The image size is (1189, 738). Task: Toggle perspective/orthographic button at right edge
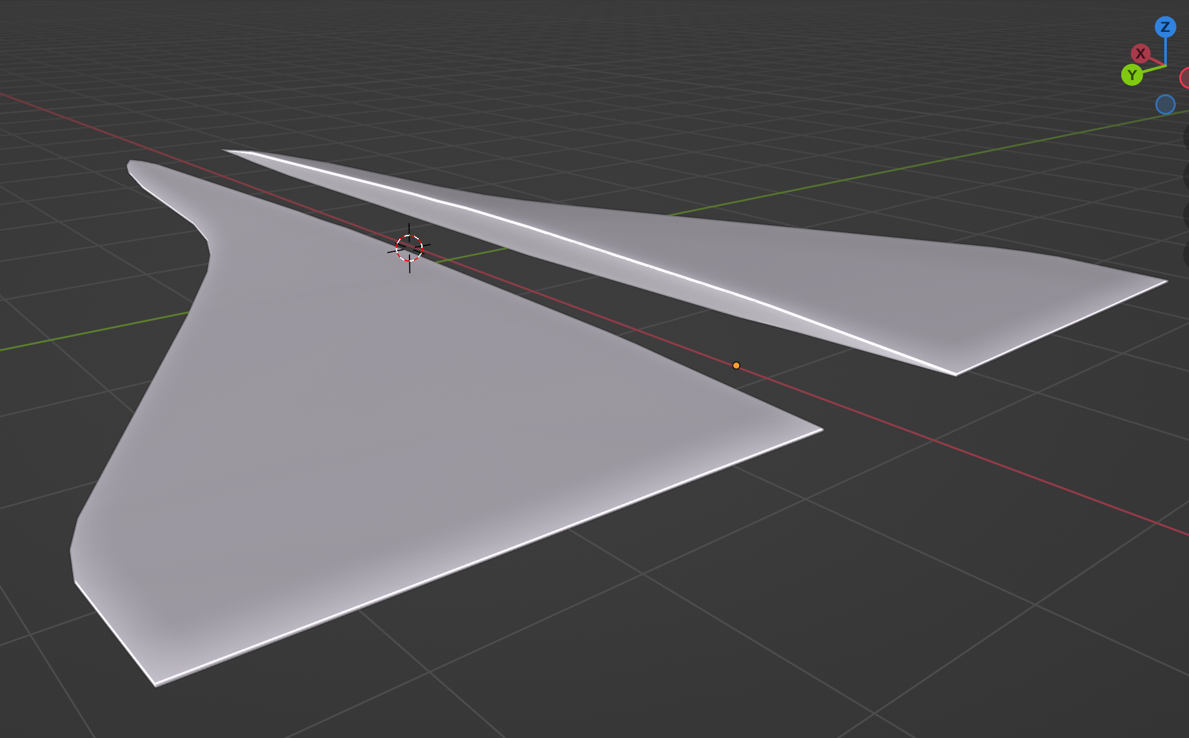pyautogui.click(x=1186, y=254)
